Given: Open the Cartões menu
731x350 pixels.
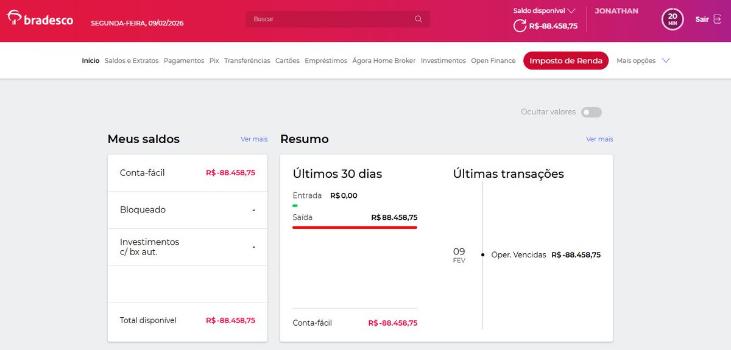Looking at the screenshot, I should pos(288,61).
